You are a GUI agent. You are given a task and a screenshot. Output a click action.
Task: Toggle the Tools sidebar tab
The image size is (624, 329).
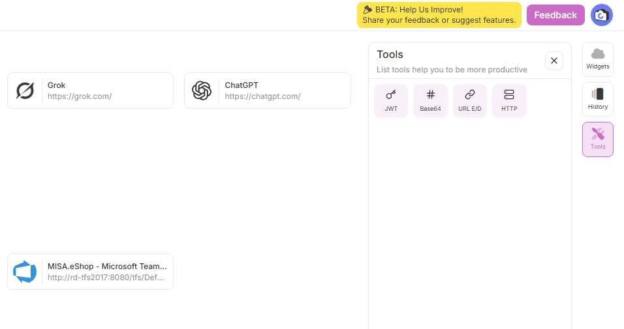click(597, 139)
